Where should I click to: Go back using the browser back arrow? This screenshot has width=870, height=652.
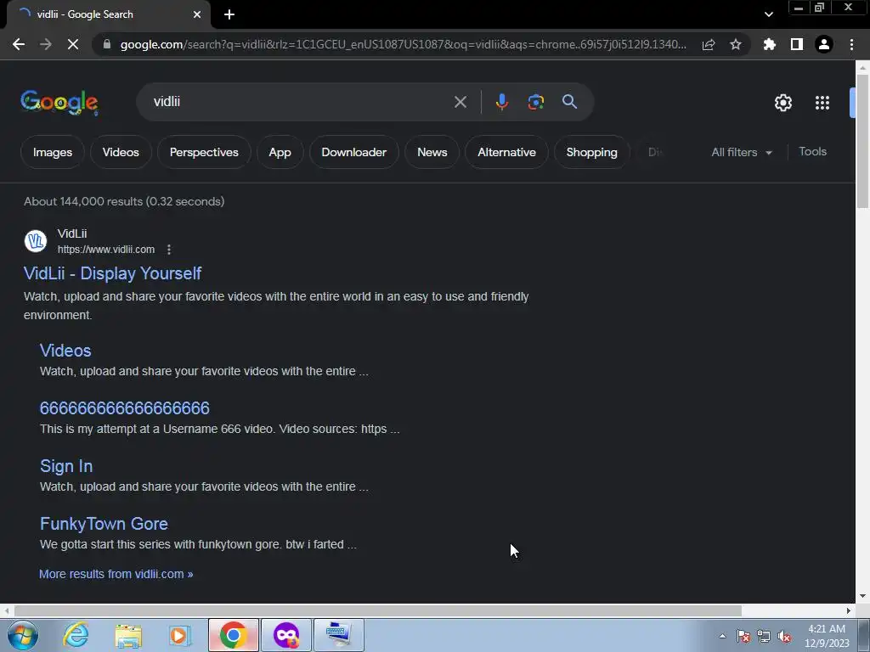click(19, 44)
